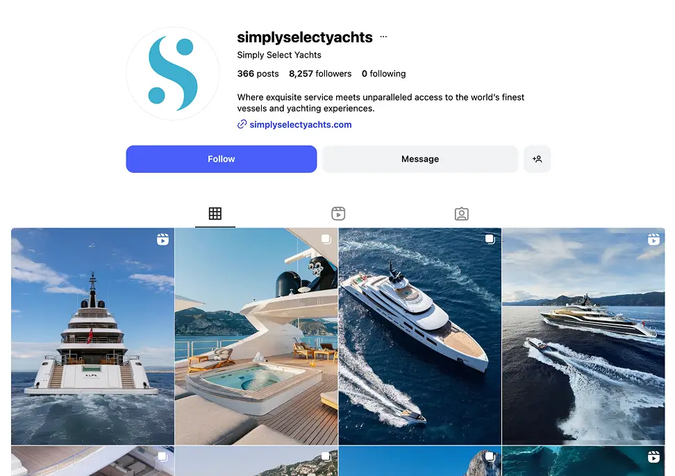Screen dimensions: 675x476
Task: View the 0 following list
Action: tap(383, 74)
